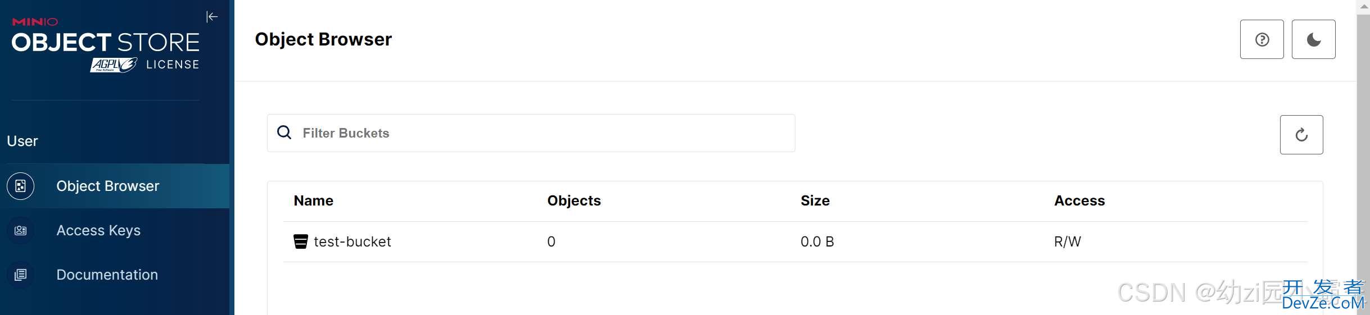The image size is (1370, 315).
Task: Focus the Filter Buckets search field
Action: [531, 133]
